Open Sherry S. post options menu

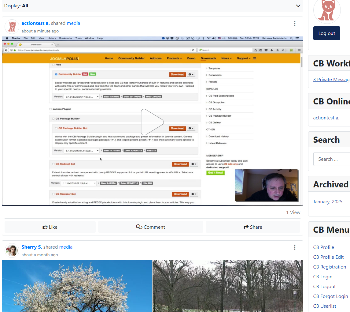coord(294,247)
